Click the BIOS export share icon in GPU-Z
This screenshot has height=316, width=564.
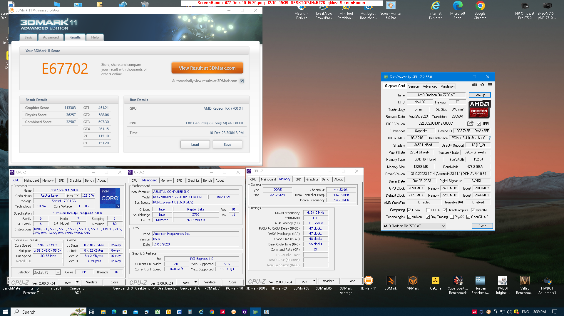[470, 123]
